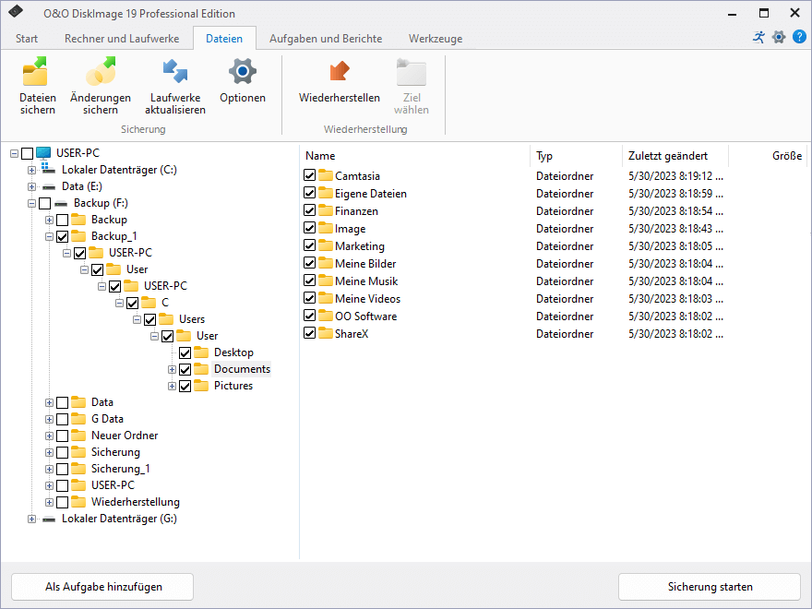Click the Änderungen sichern icon

101,71
